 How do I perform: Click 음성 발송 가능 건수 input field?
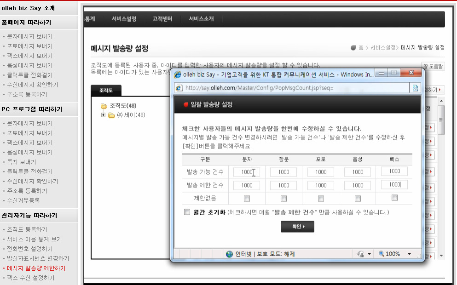point(358,172)
